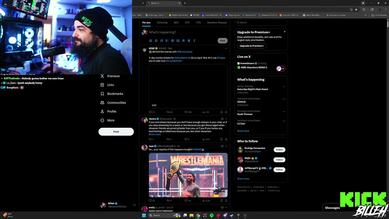Open Premium in sidebar
Screen dimensions: 389x219
pyautogui.click(x=110, y=76)
